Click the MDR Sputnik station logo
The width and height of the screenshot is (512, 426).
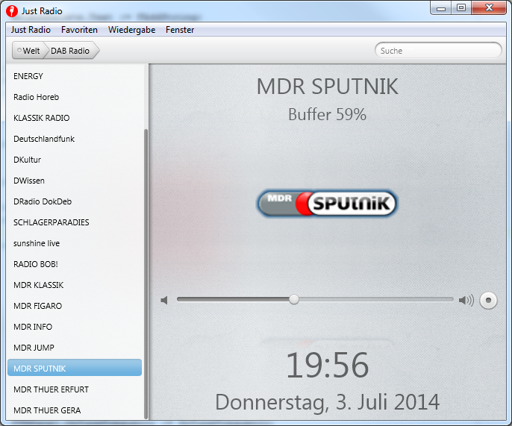pos(327,203)
